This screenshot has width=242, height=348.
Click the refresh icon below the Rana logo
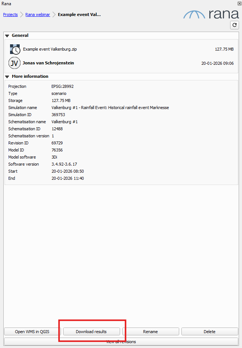pos(235,25)
